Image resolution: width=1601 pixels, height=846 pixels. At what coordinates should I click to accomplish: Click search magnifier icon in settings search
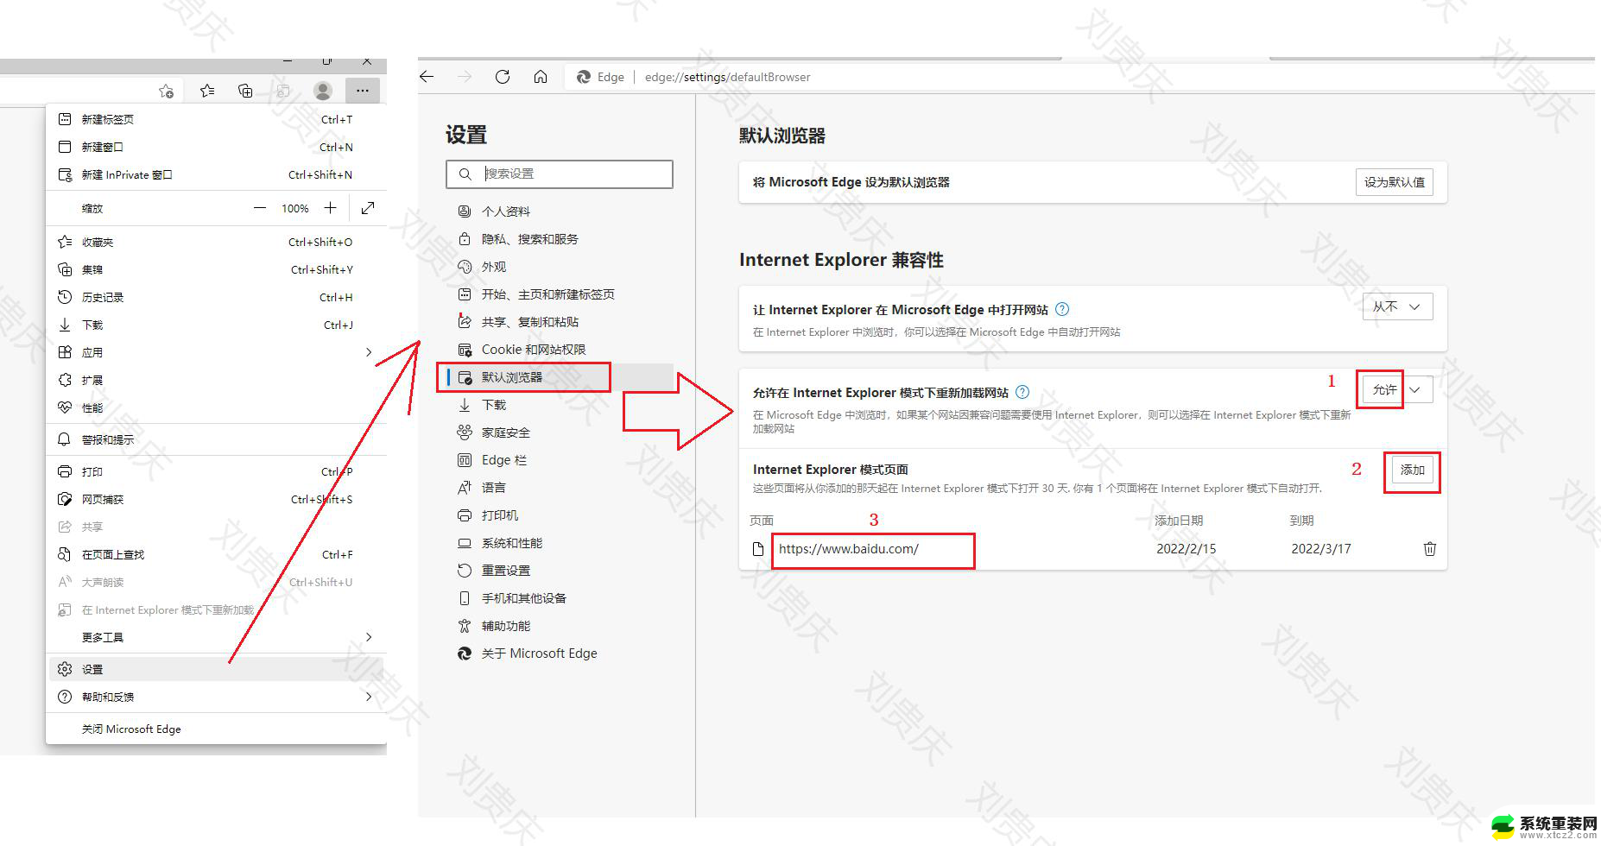[465, 174]
